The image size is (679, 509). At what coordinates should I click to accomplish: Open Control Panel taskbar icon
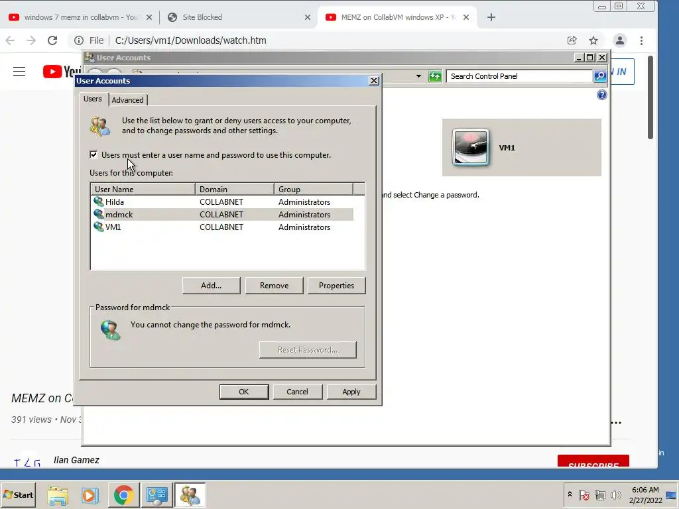156,495
